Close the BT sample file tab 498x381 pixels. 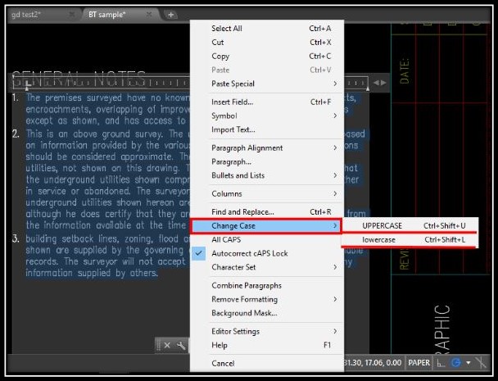(x=149, y=15)
